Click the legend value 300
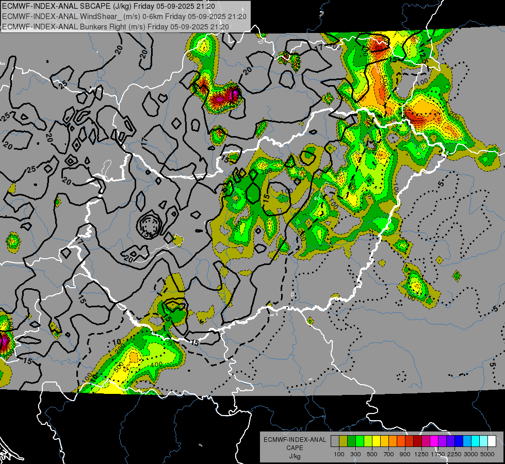The height and width of the screenshot is (464, 505). [355, 454]
